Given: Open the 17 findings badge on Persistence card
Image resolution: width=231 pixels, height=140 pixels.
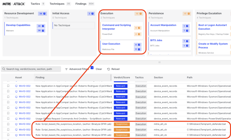Looking at the screenshot, I should pos(187,13).
